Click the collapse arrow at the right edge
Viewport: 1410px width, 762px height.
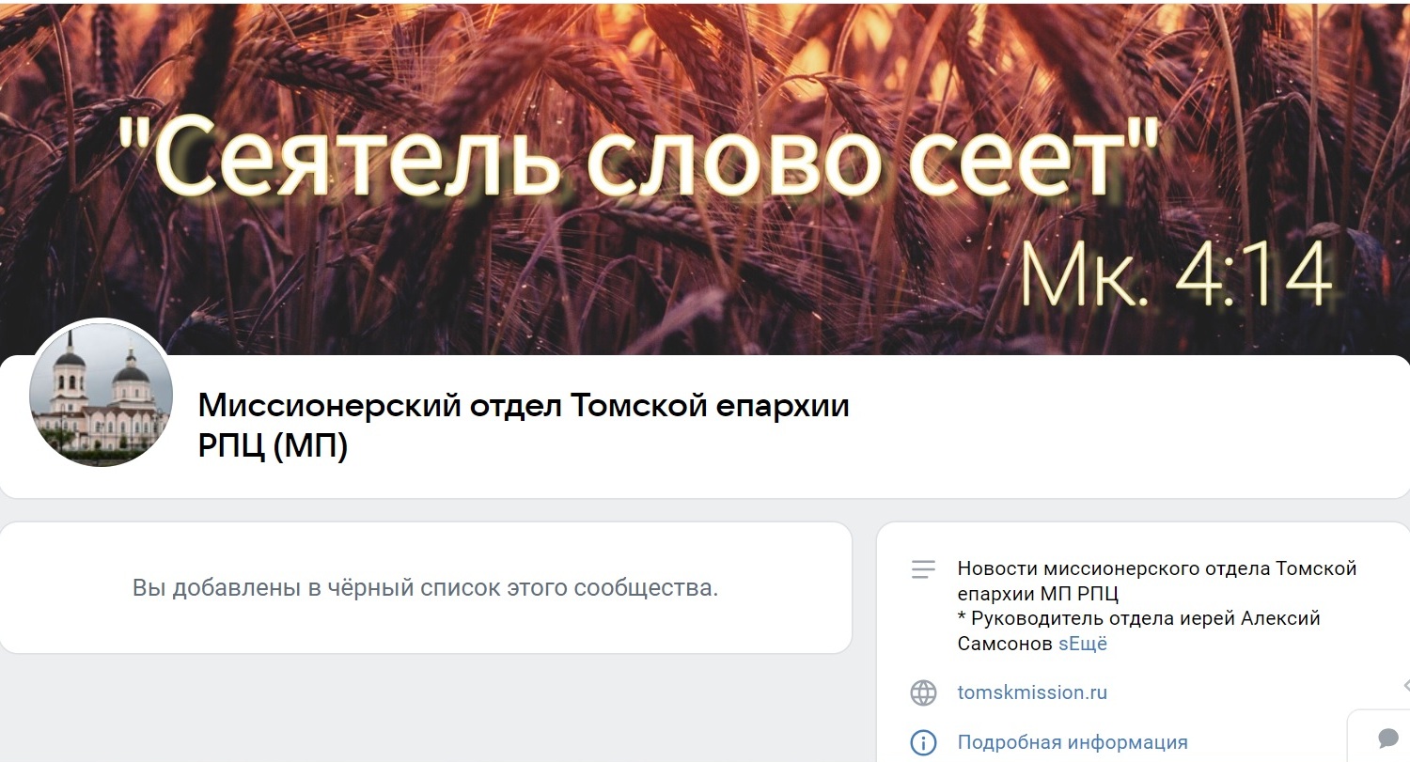point(1404,685)
